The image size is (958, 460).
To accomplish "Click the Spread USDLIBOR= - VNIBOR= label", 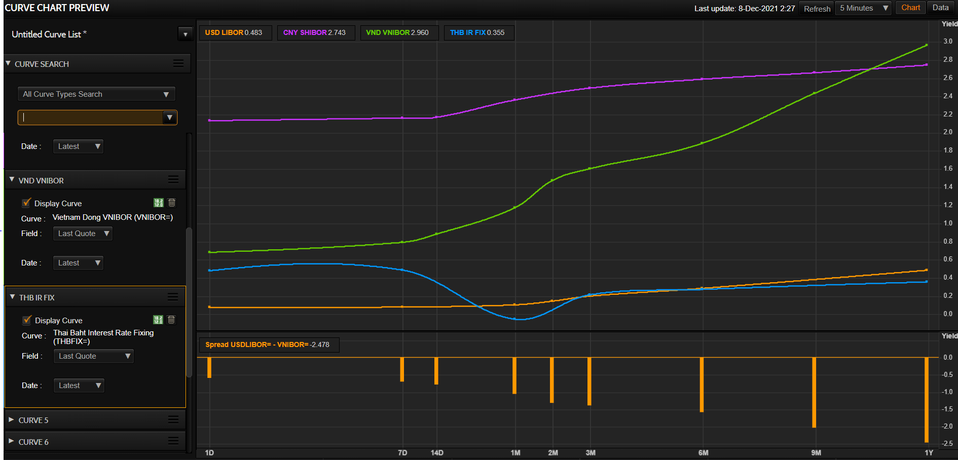I will 268,344.
